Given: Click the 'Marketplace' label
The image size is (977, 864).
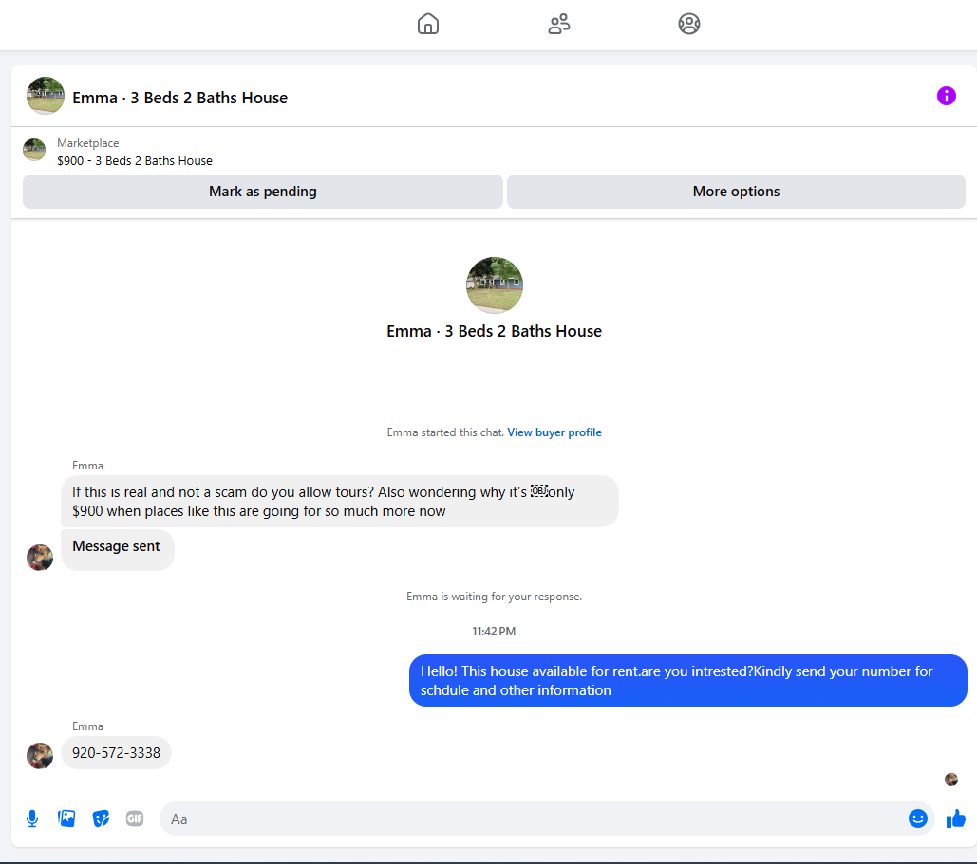Looking at the screenshot, I should (88, 143).
